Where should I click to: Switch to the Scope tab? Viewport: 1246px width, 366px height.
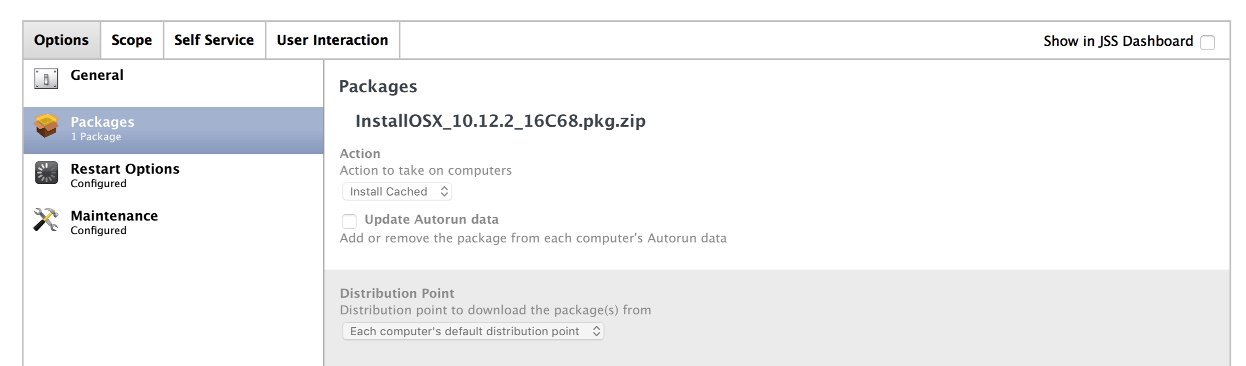[x=132, y=40]
